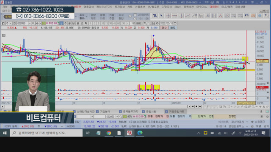
Task: Select the horizontal line drawing tool
Action: tap(174, 16)
